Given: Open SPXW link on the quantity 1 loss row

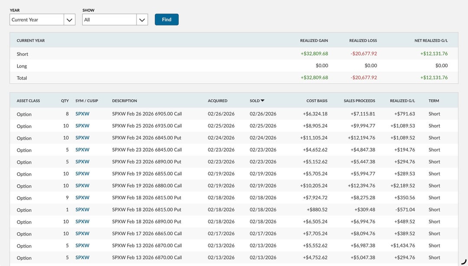Looking at the screenshot, I should 82,210.
